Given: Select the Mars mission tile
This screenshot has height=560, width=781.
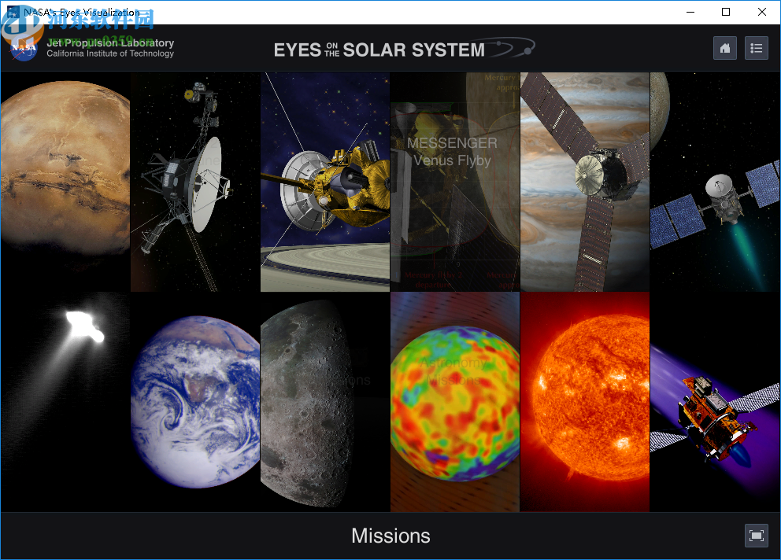Looking at the screenshot, I should point(65,181).
